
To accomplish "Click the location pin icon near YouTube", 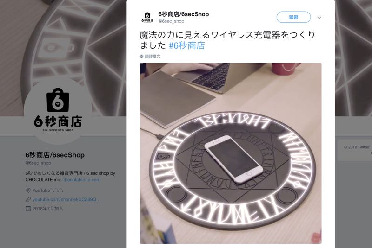I will coord(28,191).
